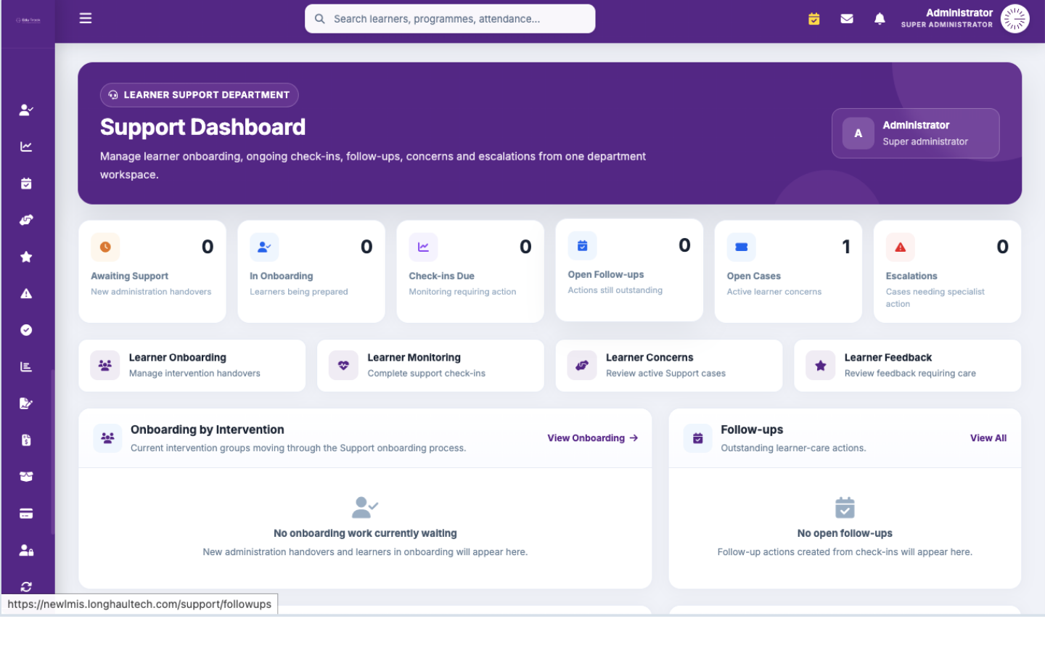Click the sidebar open box icon

click(x=26, y=477)
